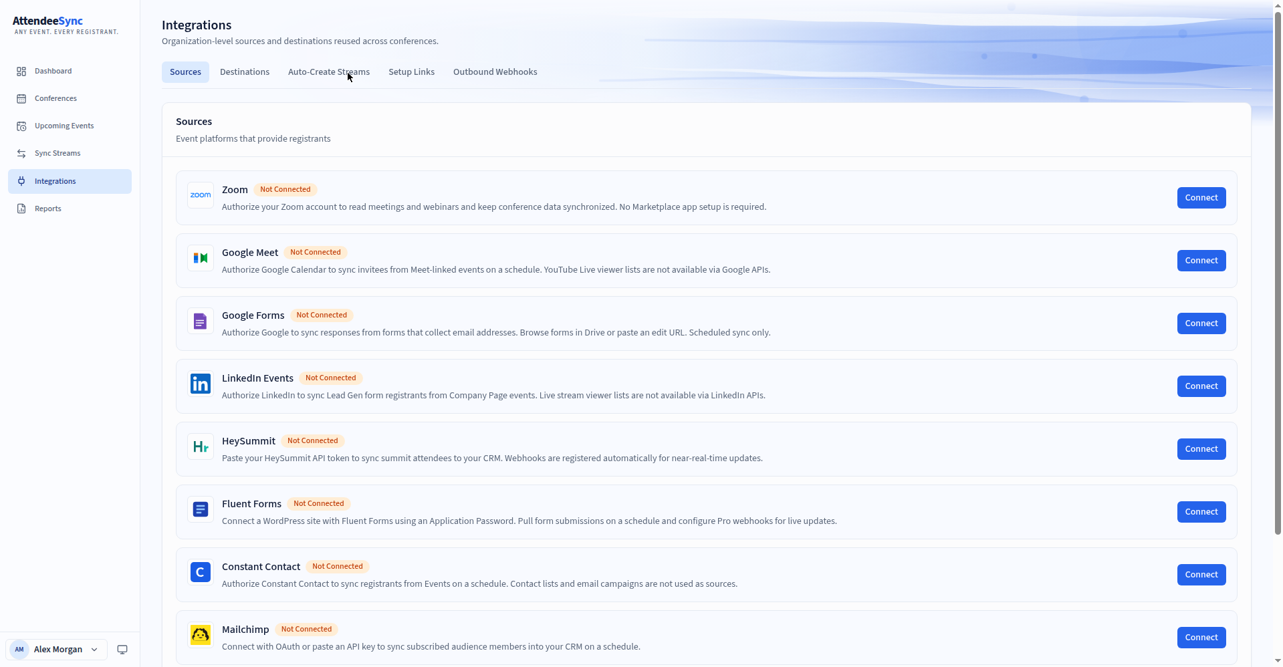Navigate to Sync Streams
The image size is (1283, 667).
(x=70, y=154)
